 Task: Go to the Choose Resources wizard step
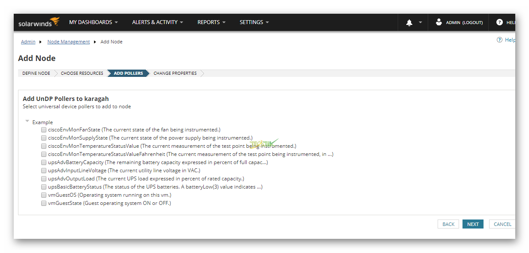[82, 73]
